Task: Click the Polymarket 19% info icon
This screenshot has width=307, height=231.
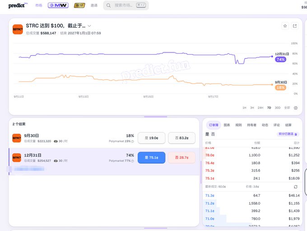Action: pyautogui.click(x=133, y=141)
